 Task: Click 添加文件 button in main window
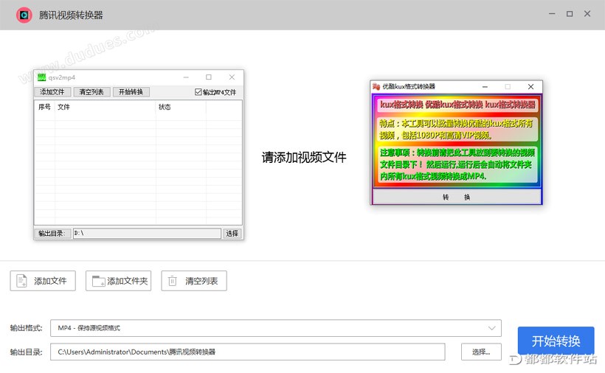click(x=43, y=281)
